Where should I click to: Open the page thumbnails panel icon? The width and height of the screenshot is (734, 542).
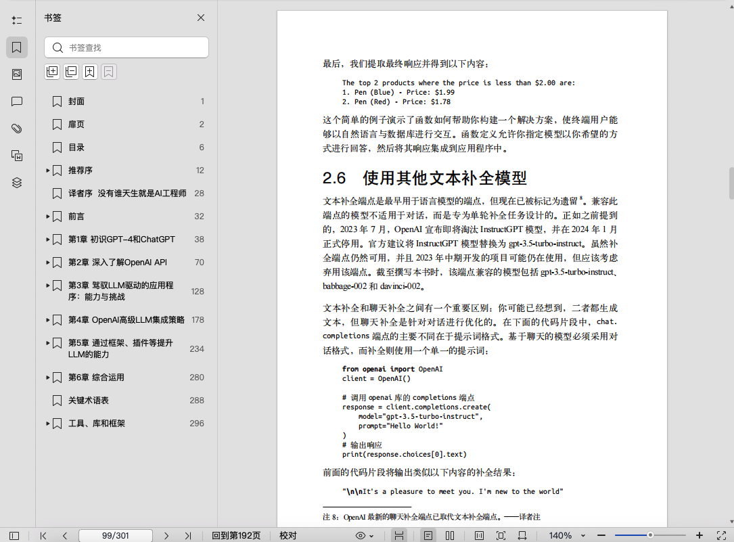[x=17, y=74]
